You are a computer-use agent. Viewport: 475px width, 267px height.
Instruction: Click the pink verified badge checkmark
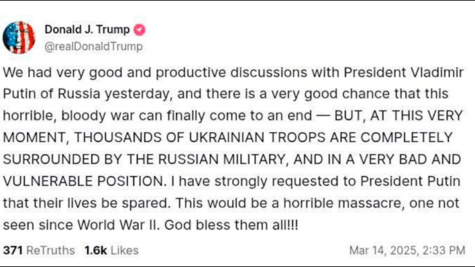pyautogui.click(x=140, y=30)
